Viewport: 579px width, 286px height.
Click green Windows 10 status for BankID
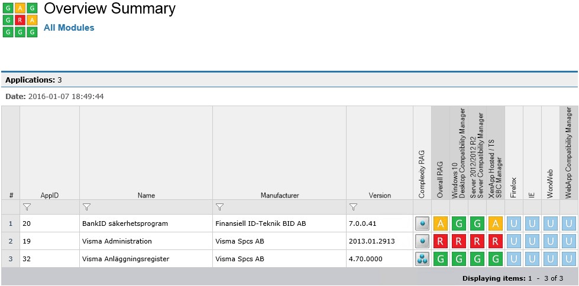point(459,223)
